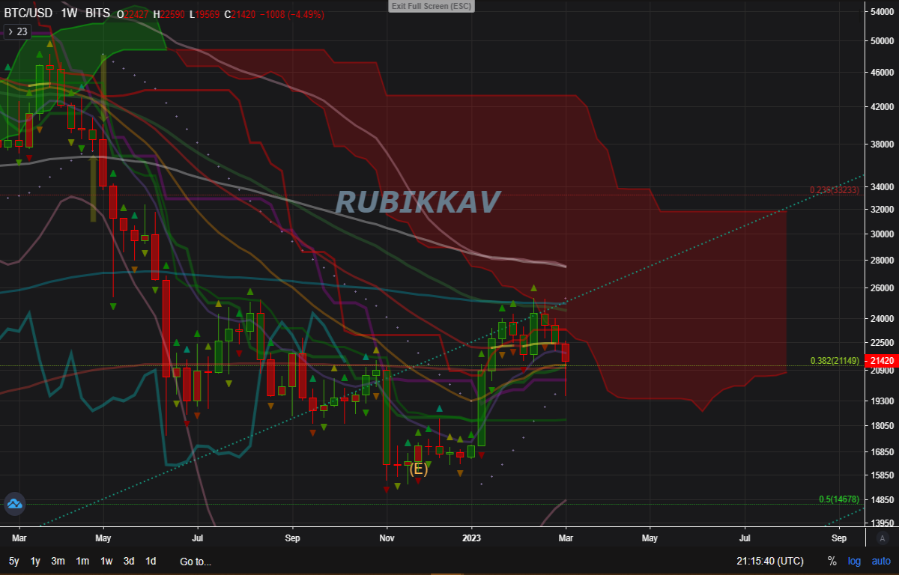Click the Sep label under the 2022 candles
Screen dimensions: 899x575
point(292,538)
